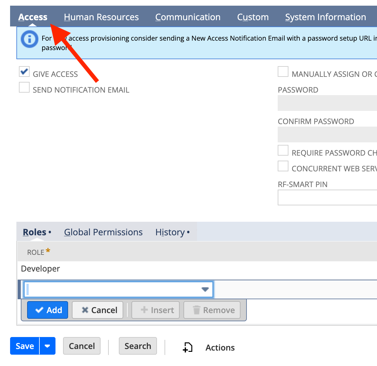377x366 pixels.
Task: Click the Search button
Action: (138, 346)
